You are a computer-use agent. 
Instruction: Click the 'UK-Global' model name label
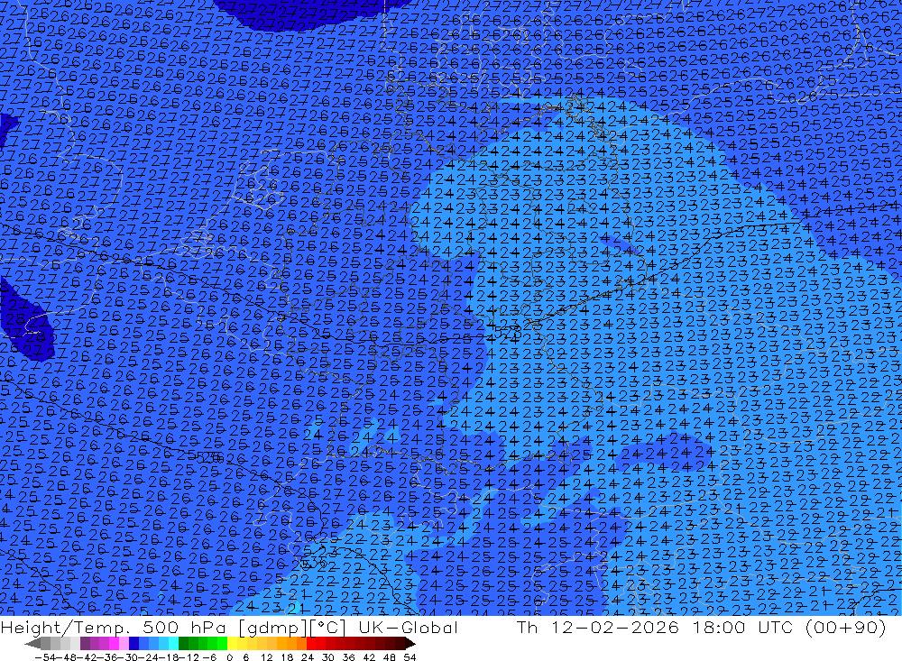click(x=408, y=627)
